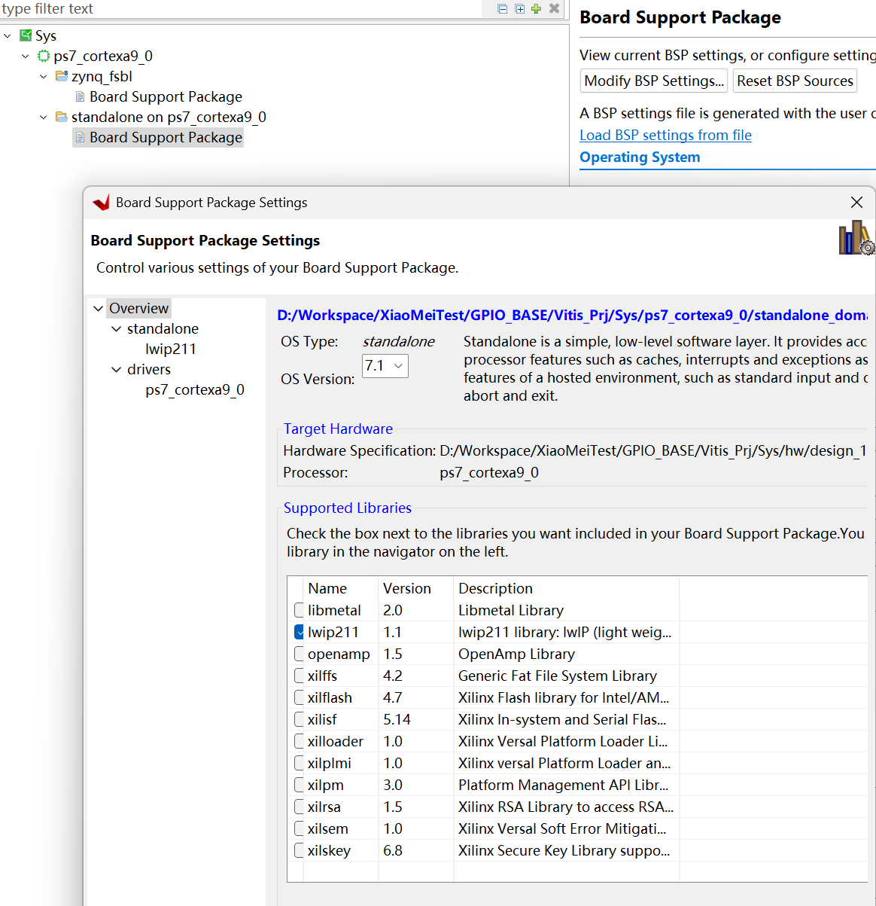This screenshot has height=906, width=876.
Task: Click the zynq_fsbl folder icon
Action: point(62,76)
